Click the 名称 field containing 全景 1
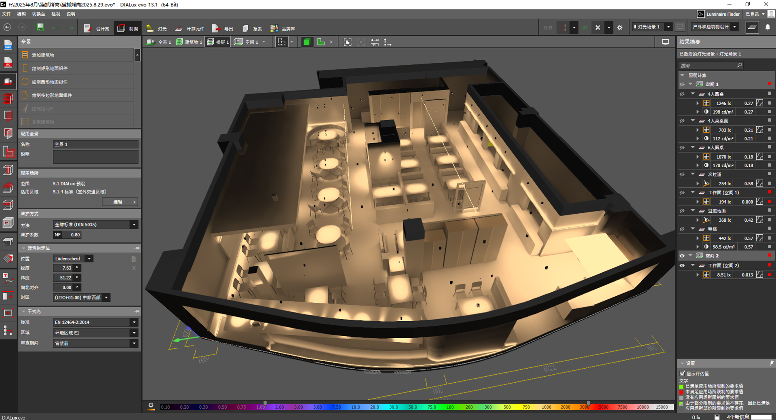Image resolution: width=776 pixels, height=420 pixels. tap(96, 144)
